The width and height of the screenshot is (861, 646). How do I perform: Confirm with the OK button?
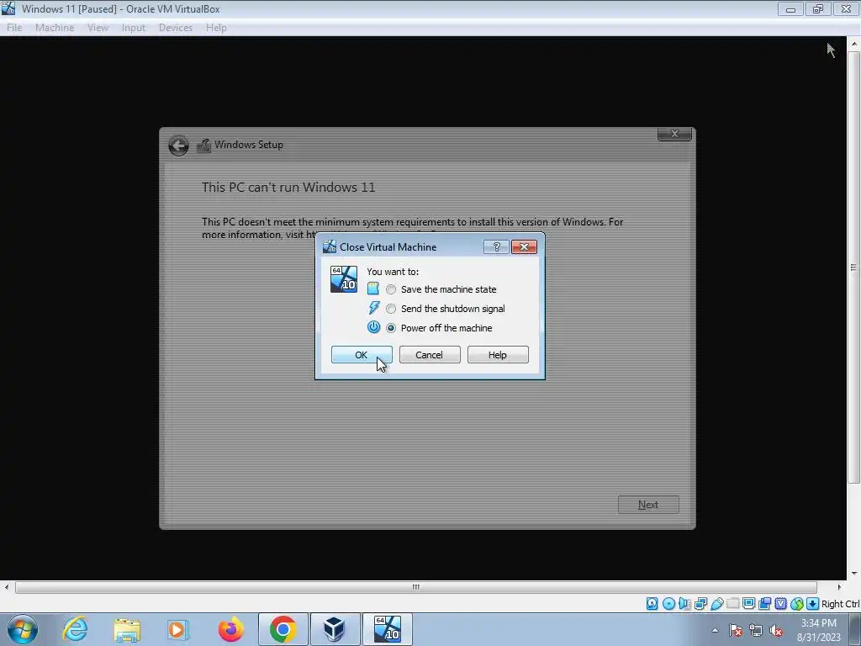click(x=362, y=354)
